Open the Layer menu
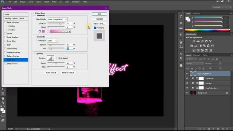Screen dimensions: 233x131 click(x=31, y=2)
